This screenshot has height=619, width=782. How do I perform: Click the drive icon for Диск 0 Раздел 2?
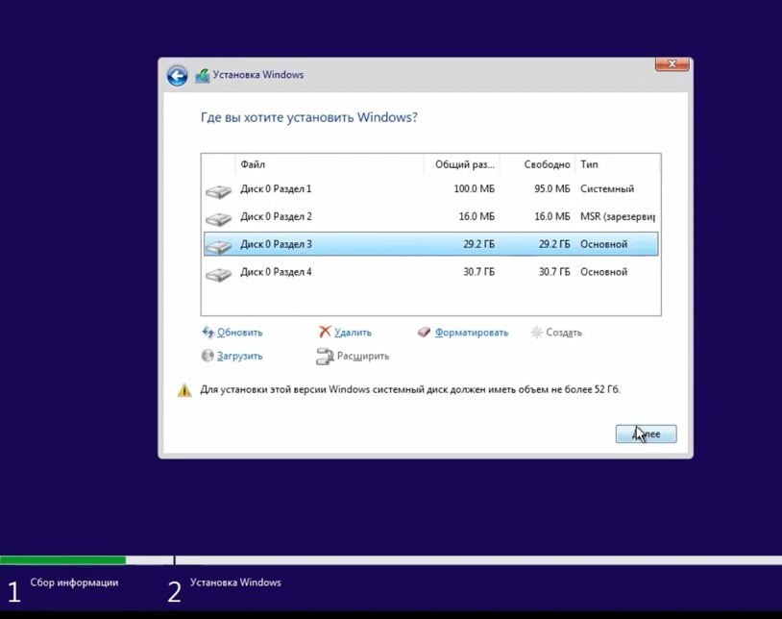click(218, 218)
